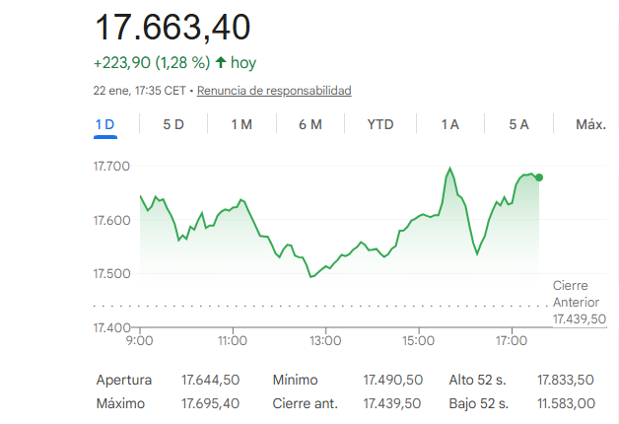
Task: Open the Renuncia de responsabilidad link
Action: point(274,91)
